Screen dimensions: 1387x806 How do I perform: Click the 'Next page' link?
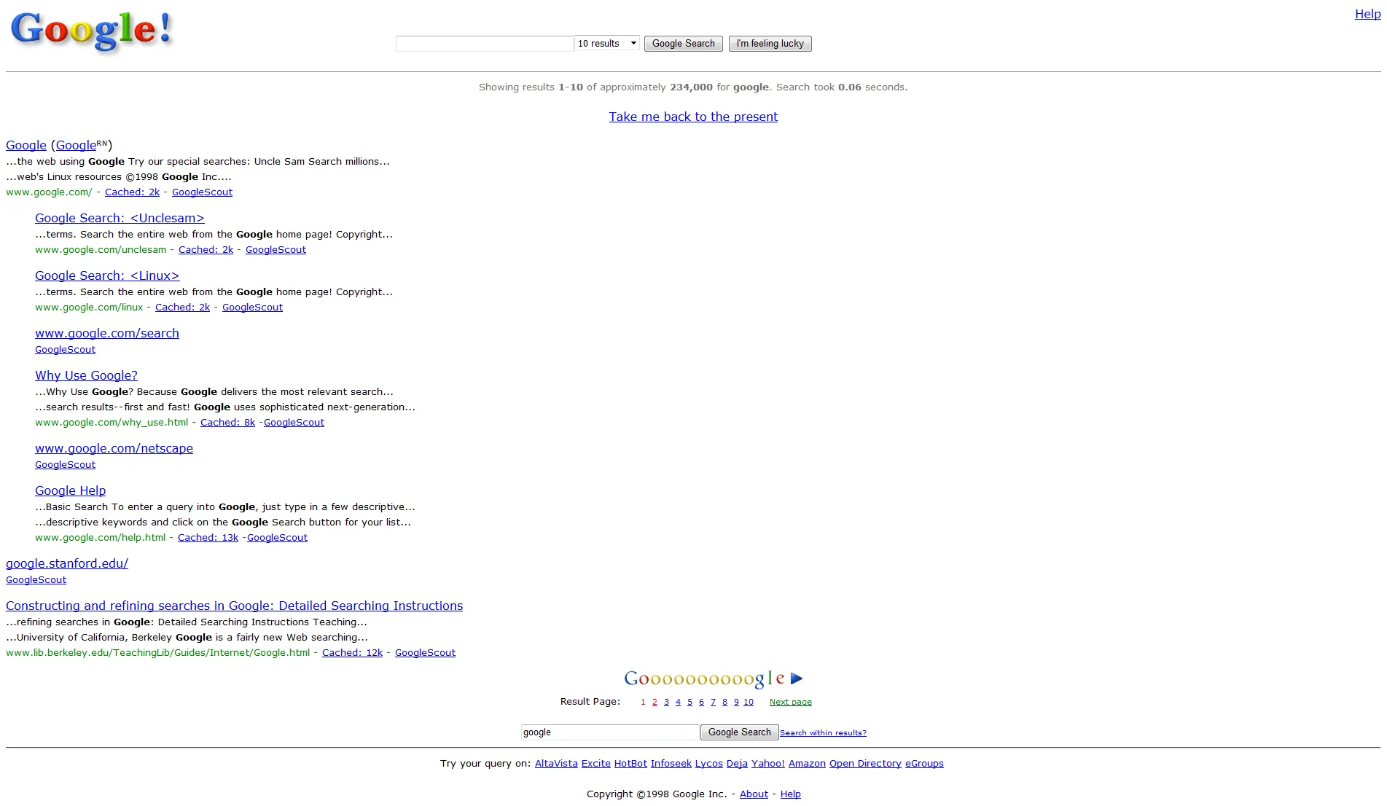(791, 702)
